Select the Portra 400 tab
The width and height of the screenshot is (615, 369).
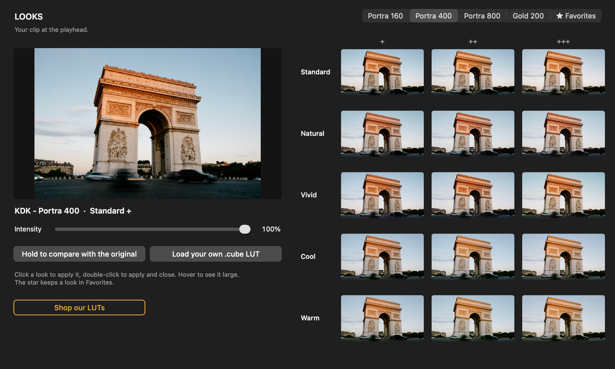pos(434,16)
